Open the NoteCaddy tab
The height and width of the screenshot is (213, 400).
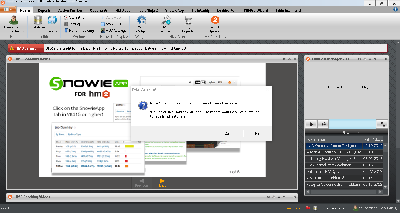point(200,11)
